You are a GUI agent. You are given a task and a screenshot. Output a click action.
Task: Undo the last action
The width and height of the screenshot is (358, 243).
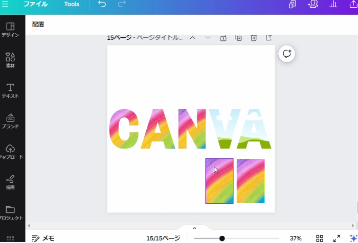click(x=102, y=4)
